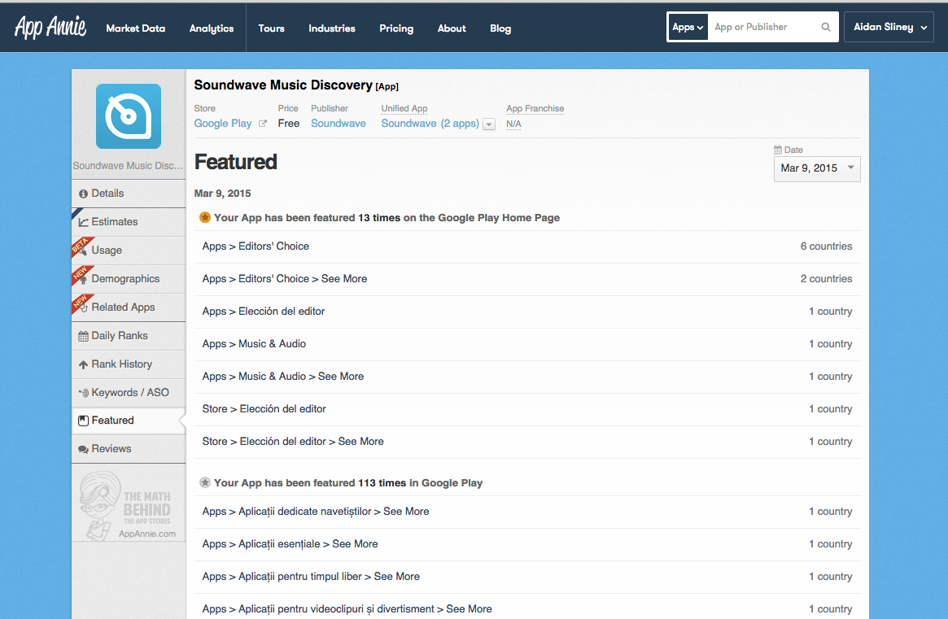Select the Rank History sidebar tab
The height and width of the screenshot is (619, 948).
click(129, 364)
